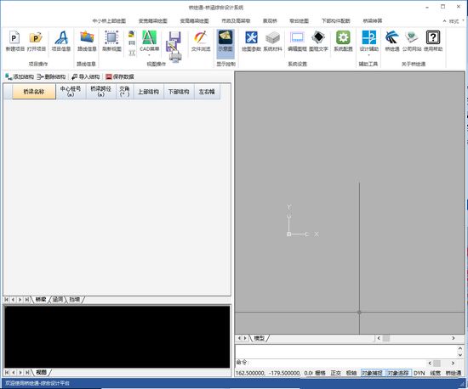This screenshot has width=468, height=389.
Task: Select the 挡墙 sheet tab
Action: pos(75,299)
